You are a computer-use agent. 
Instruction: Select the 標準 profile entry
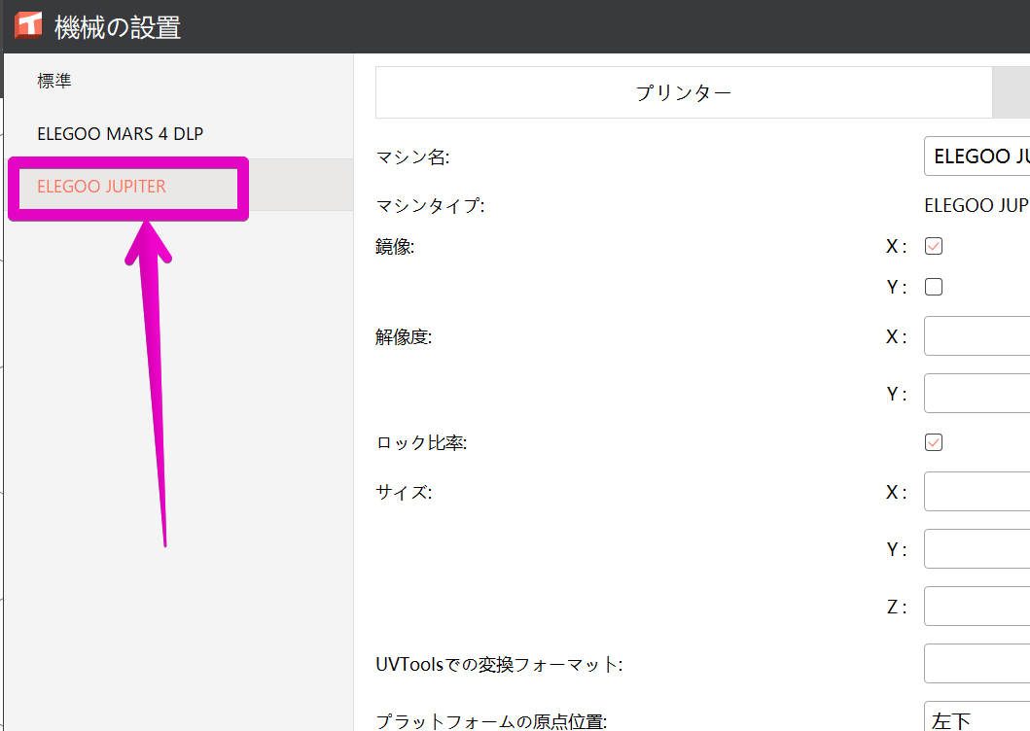(179, 80)
